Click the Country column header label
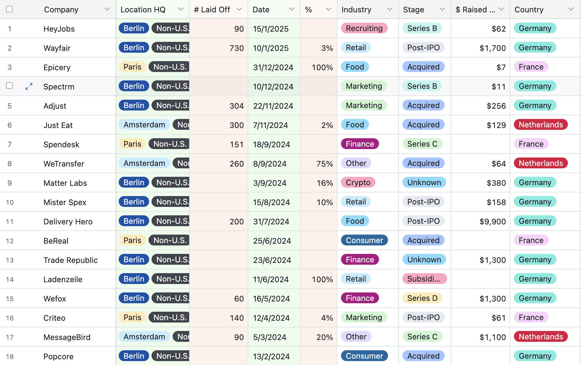This screenshot has height=365, width=582. point(529,10)
